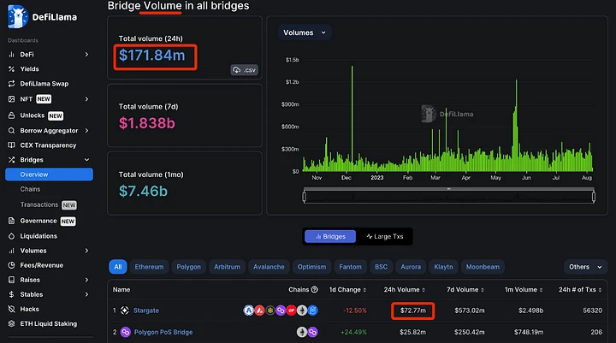Open Yields from the sidebar

coord(30,69)
